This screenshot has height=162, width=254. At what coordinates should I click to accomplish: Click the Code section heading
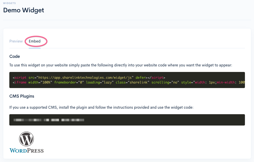pyautogui.click(x=14, y=56)
